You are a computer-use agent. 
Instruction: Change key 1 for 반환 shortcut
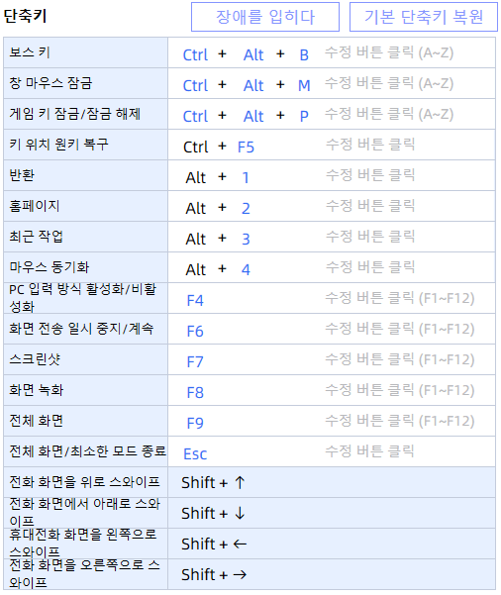(246, 178)
